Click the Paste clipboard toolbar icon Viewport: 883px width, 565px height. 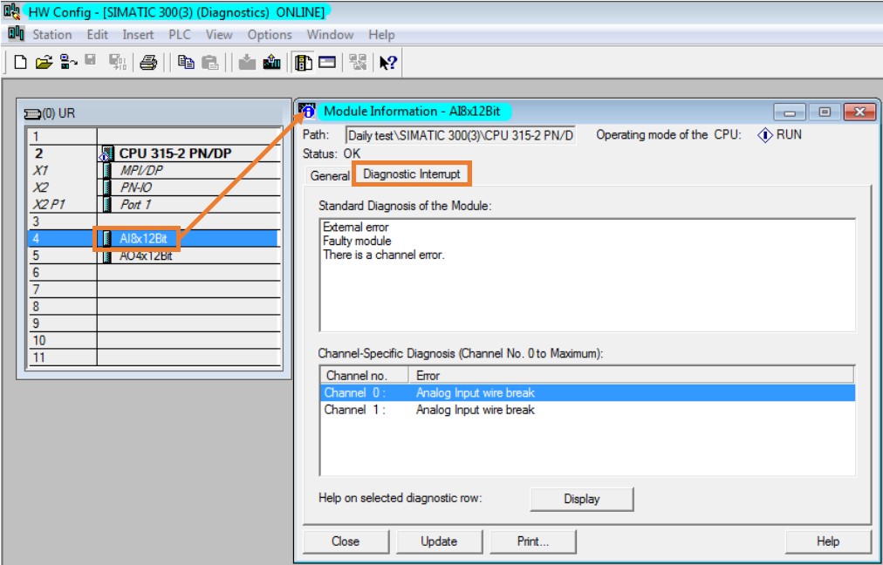pyautogui.click(x=210, y=62)
